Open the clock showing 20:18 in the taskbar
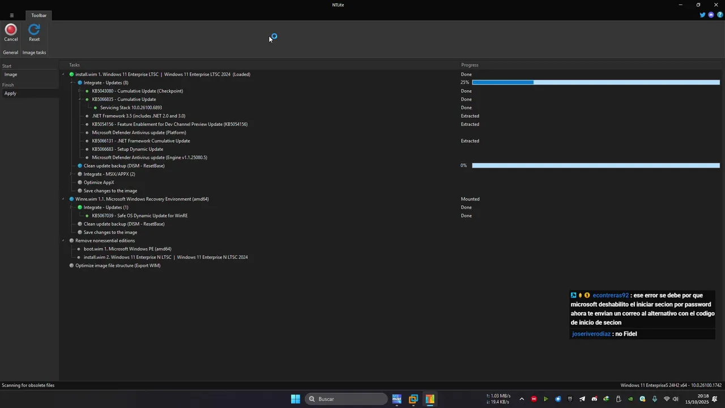The height and width of the screenshot is (408, 725). (x=697, y=399)
